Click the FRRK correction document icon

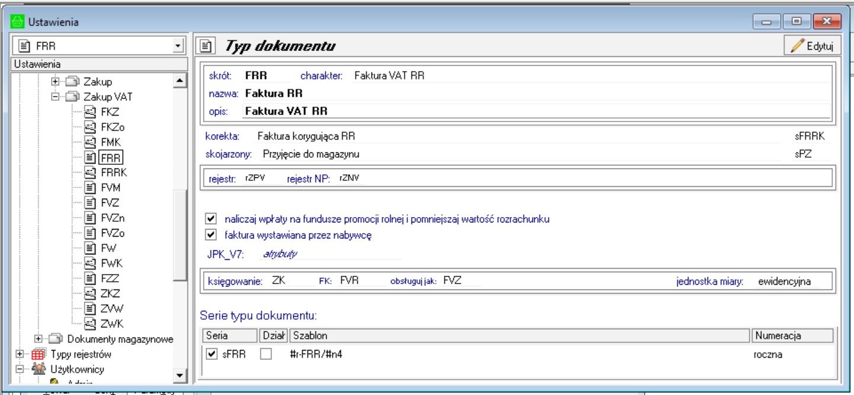pyautogui.click(x=90, y=172)
